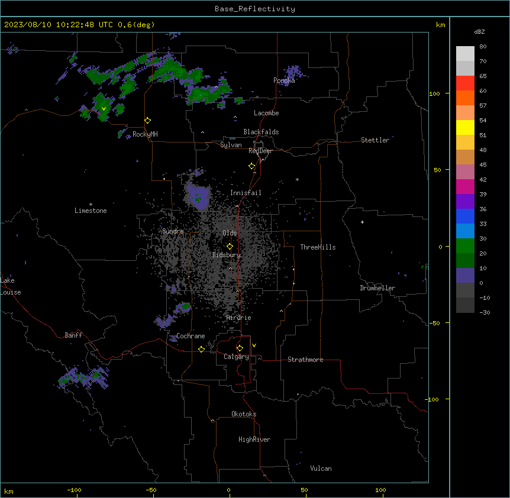Click the HighRiver town label
The image size is (510, 498).
(x=254, y=439)
